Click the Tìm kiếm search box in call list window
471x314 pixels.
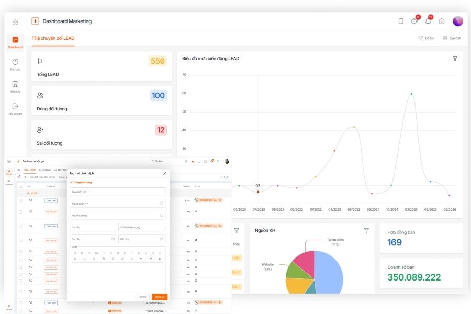(169, 161)
